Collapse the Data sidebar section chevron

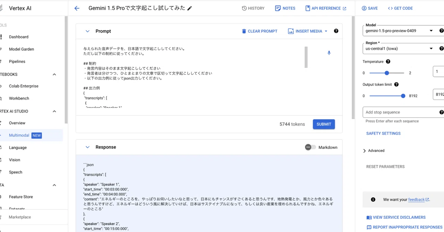coord(54,185)
